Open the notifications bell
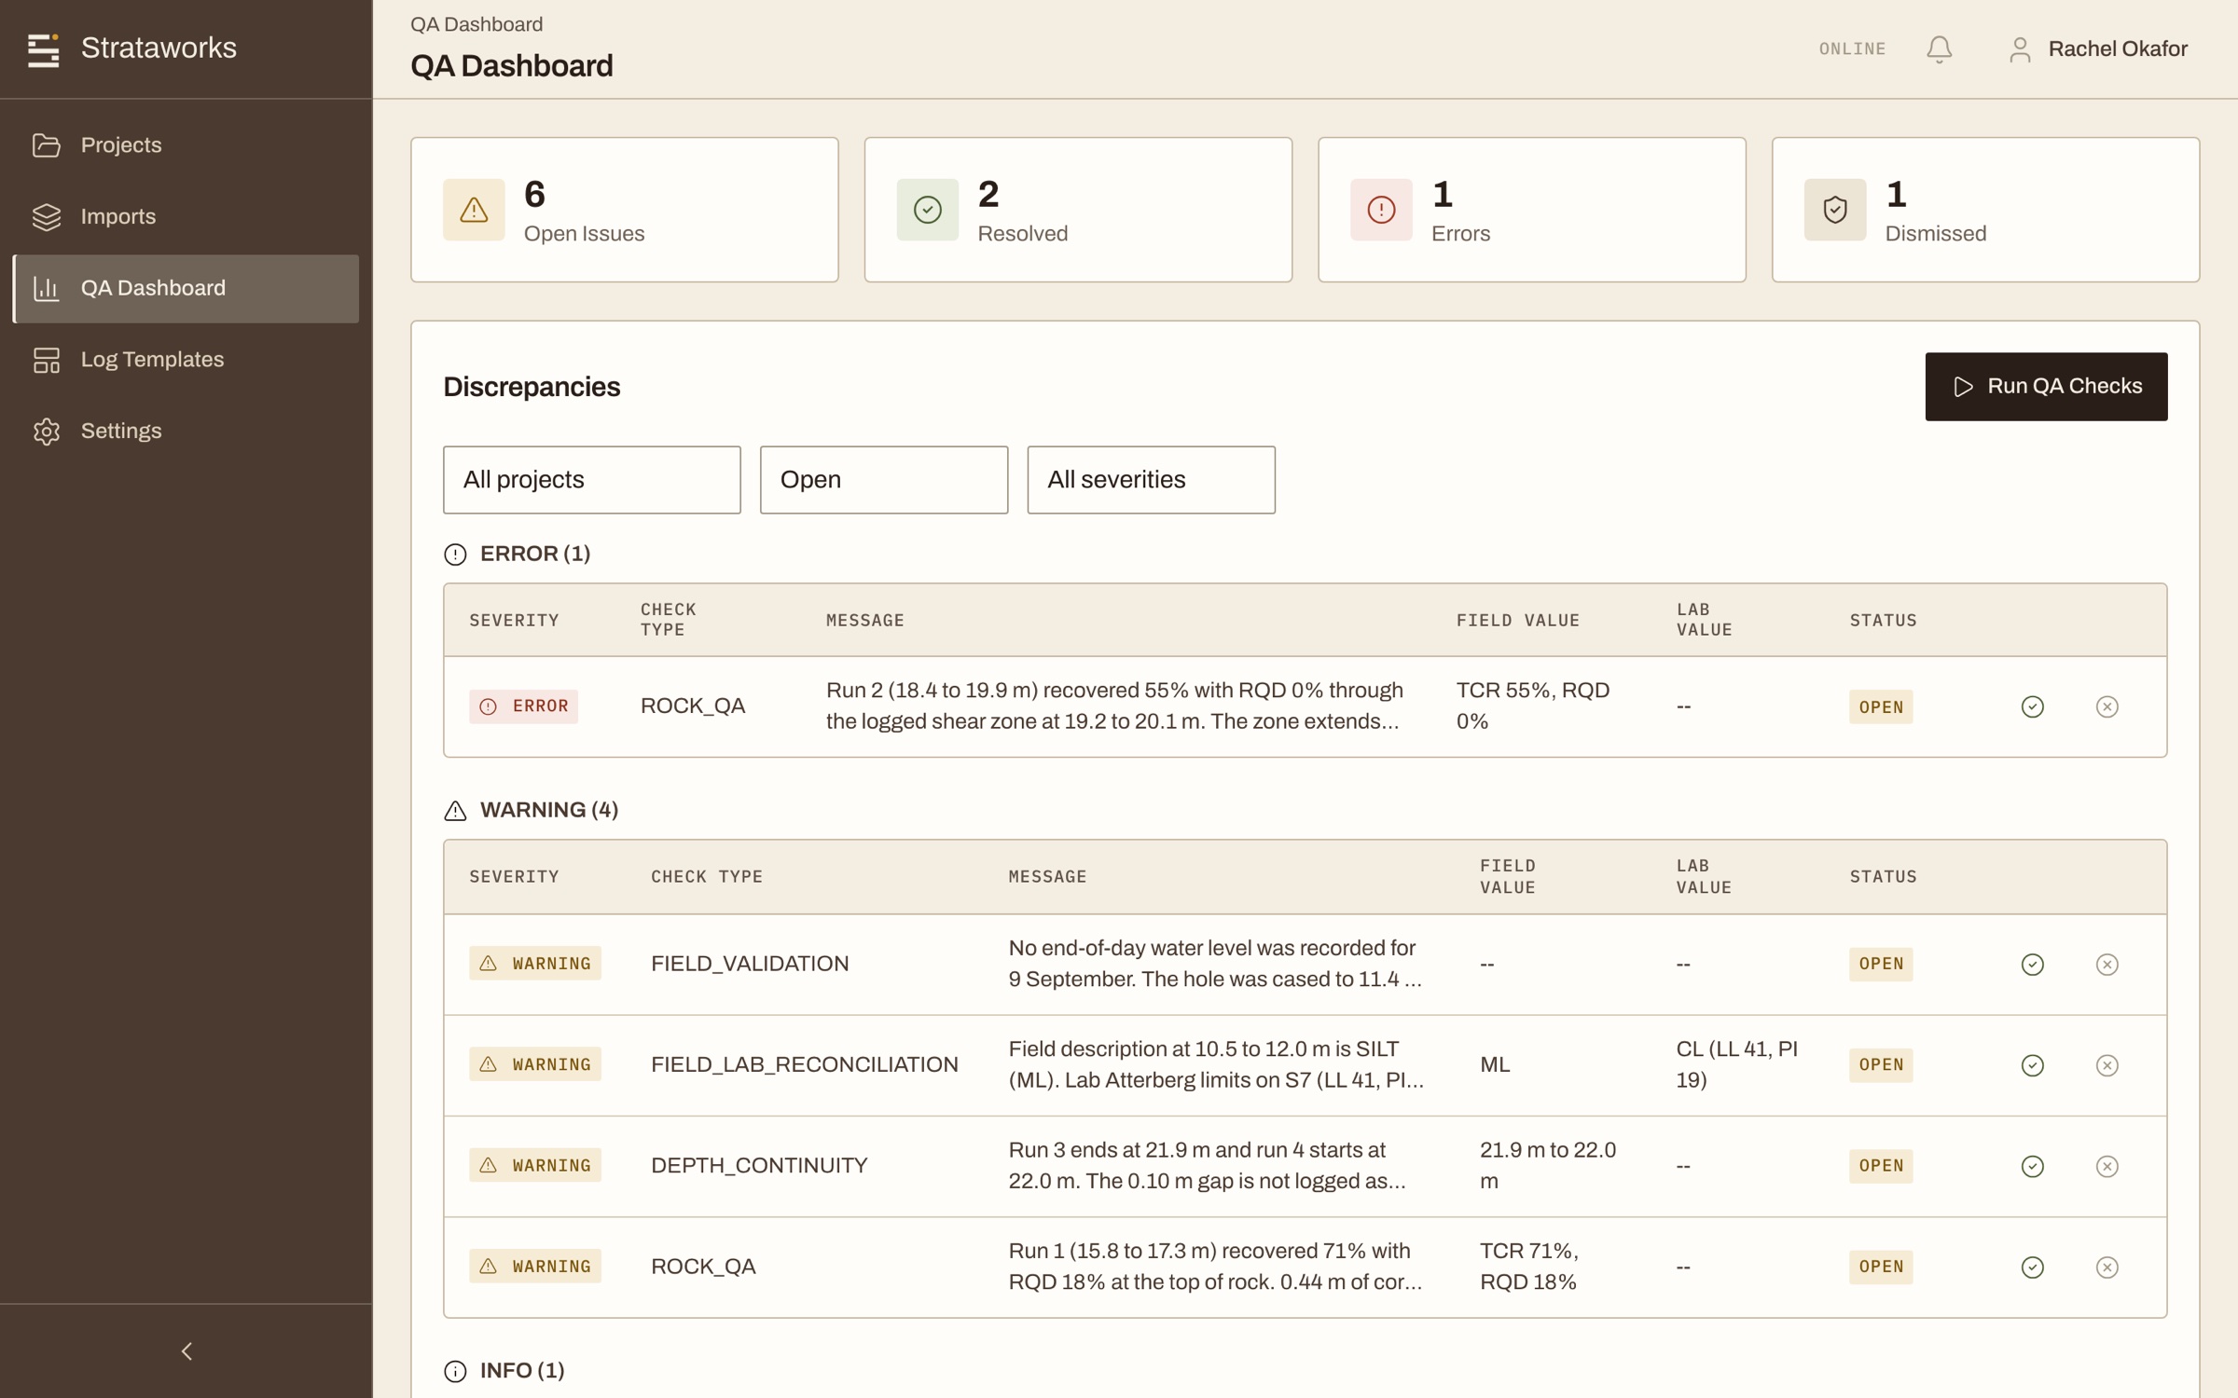 tap(1939, 49)
